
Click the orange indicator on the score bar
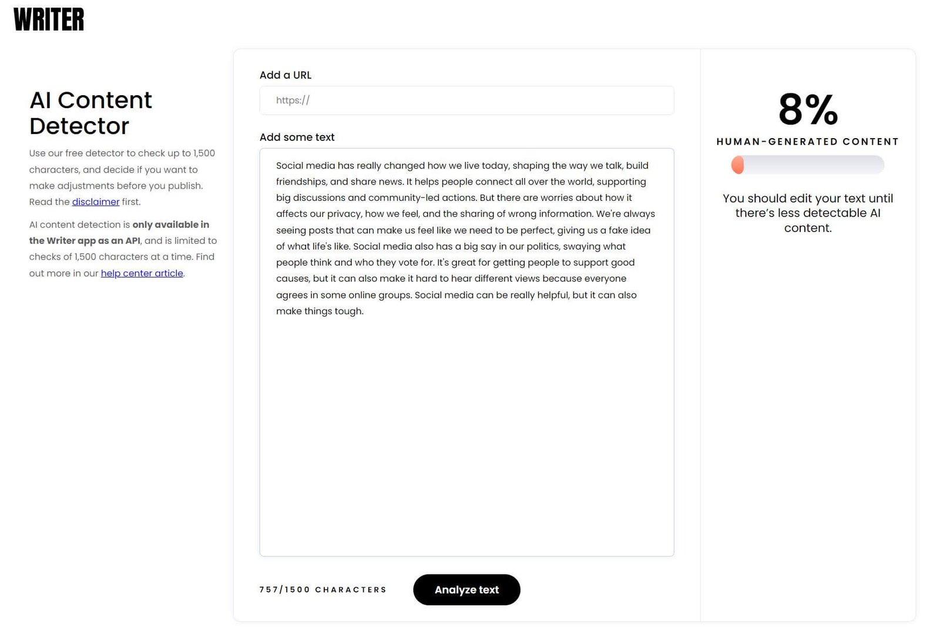coord(737,165)
